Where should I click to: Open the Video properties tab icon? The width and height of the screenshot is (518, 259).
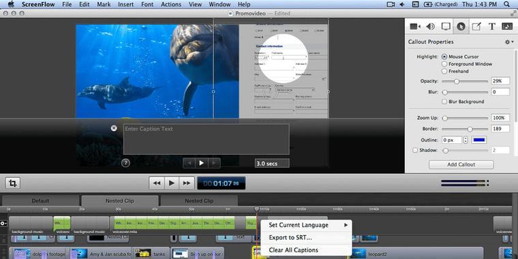pos(415,27)
